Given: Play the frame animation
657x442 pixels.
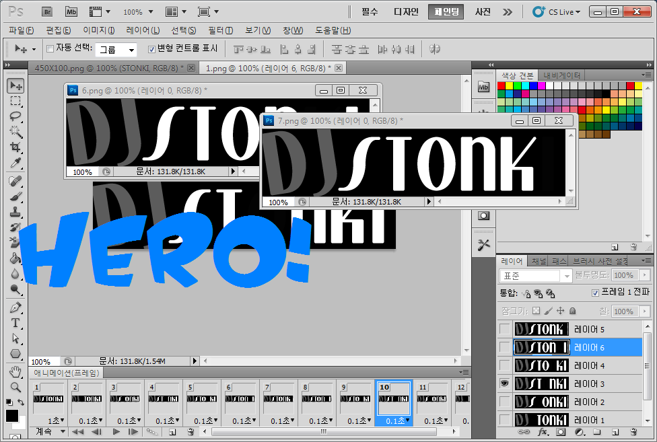Looking at the screenshot, I should coord(116,431).
